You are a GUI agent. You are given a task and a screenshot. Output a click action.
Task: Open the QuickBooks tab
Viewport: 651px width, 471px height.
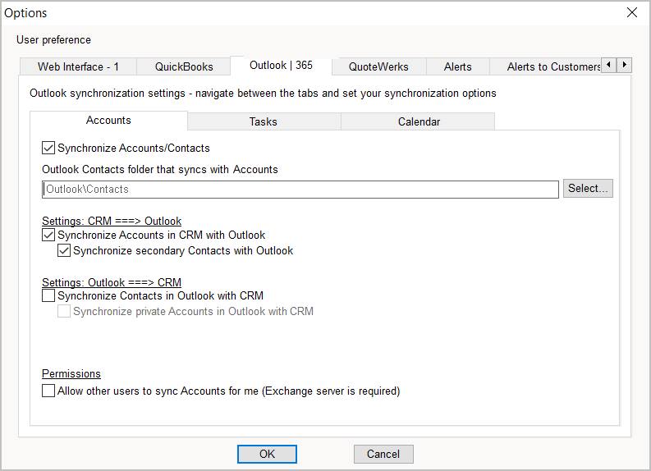click(184, 66)
